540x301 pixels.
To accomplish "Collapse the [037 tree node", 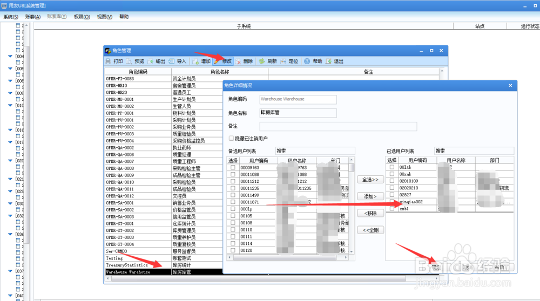I will [10, 271].
